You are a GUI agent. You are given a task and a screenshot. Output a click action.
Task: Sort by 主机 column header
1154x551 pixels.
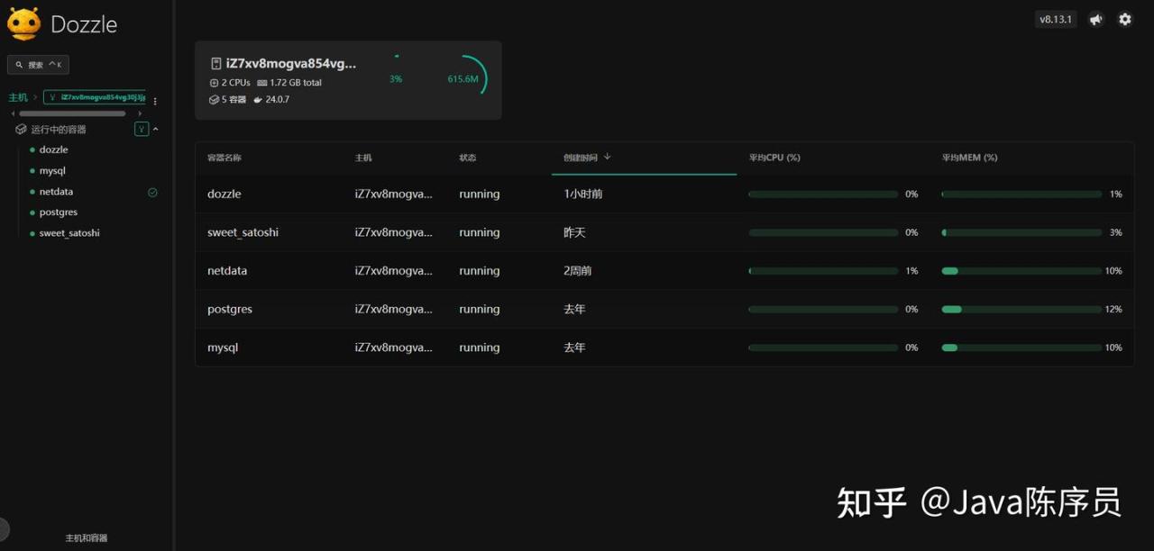click(x=363, y=158)
